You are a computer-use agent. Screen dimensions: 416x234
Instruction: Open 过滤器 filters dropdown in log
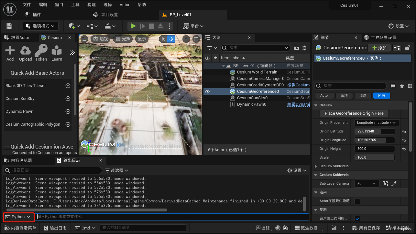pyautogui.click(x=117, y=170)
